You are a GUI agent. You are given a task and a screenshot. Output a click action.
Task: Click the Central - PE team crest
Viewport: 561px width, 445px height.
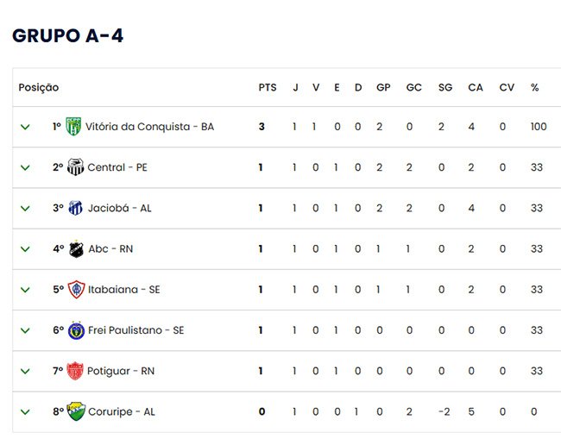[x=75, y=167]
